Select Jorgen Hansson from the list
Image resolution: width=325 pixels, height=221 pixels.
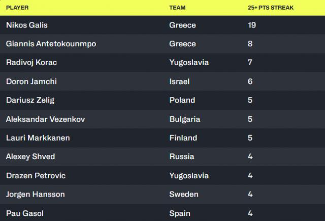[x=35, y=195]
